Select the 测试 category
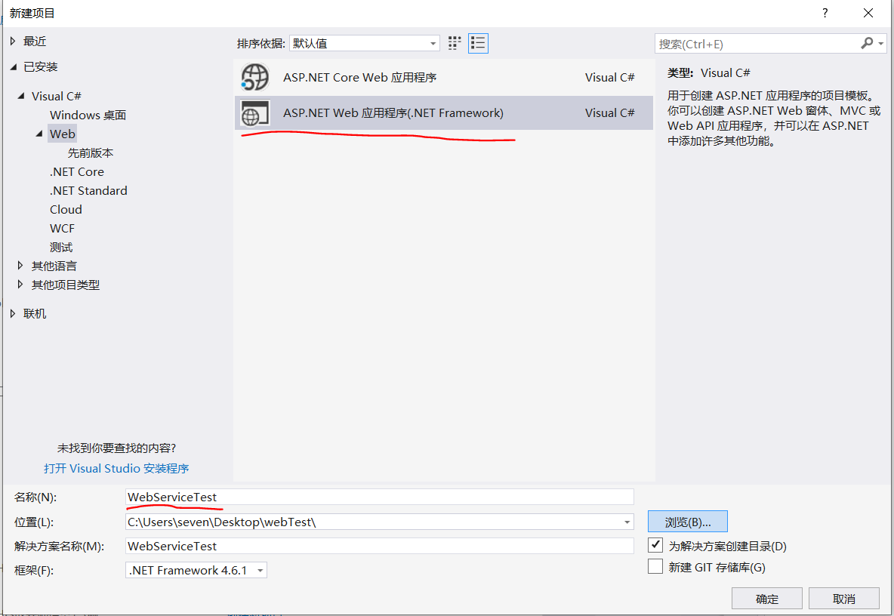The width and height of the screenshot is (894, 616). click(x=61, y=248)
